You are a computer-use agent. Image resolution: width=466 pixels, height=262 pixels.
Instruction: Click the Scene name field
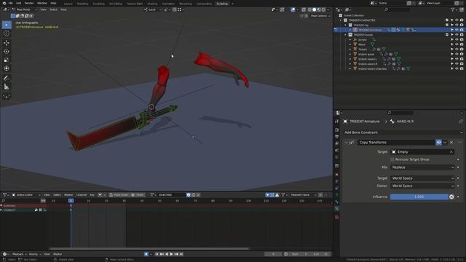[x=392, y=3]
